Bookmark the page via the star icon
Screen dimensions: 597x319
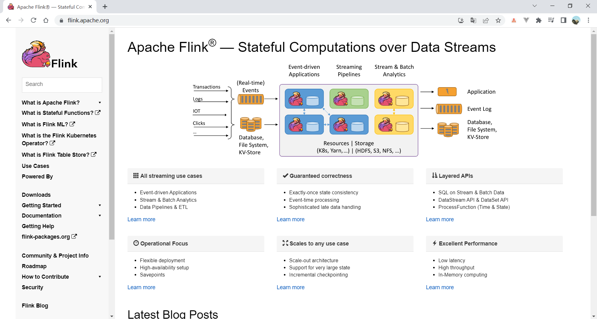pos(498,20)
